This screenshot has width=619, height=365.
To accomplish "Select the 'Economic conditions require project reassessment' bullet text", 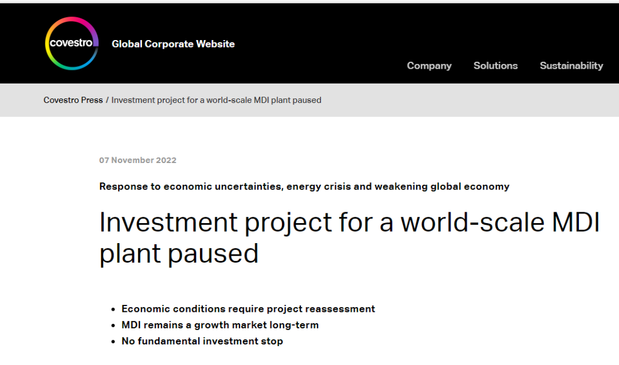I will click(x=248, y=309).
